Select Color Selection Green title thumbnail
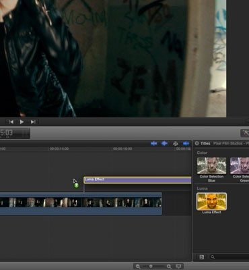This screenshot has width=249, height=270. (240, 165)
